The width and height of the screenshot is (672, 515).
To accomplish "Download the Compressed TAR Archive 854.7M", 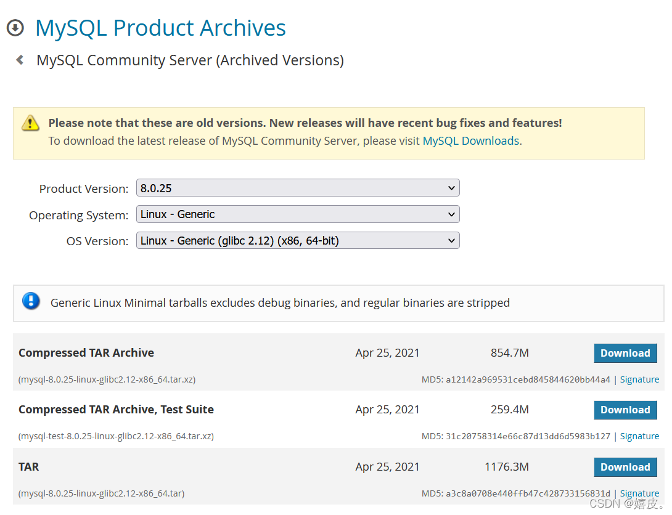I will coord(625,353).
